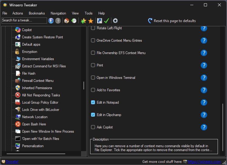Add this page to bookmarks icon

[x=83, y=21]
